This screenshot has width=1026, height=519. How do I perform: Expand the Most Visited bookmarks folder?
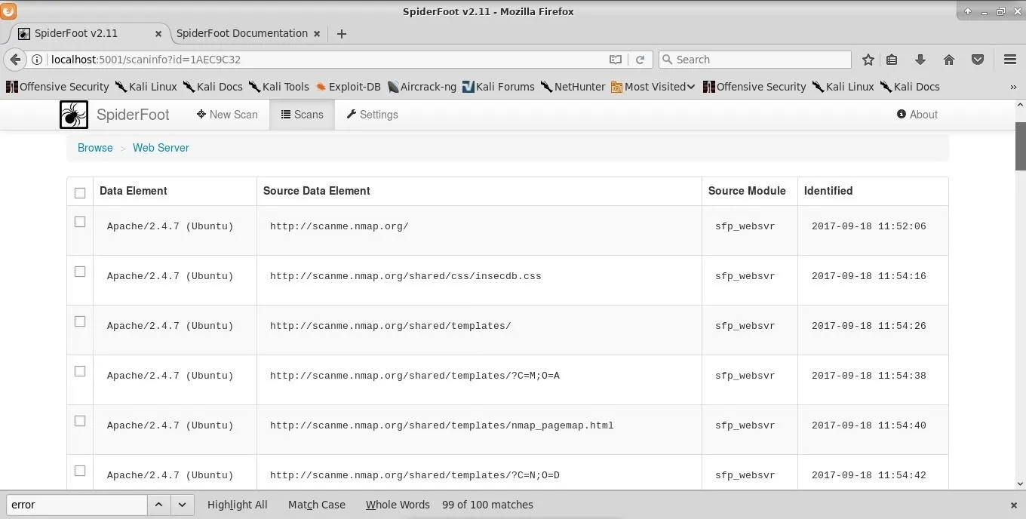tap(653, 87)
